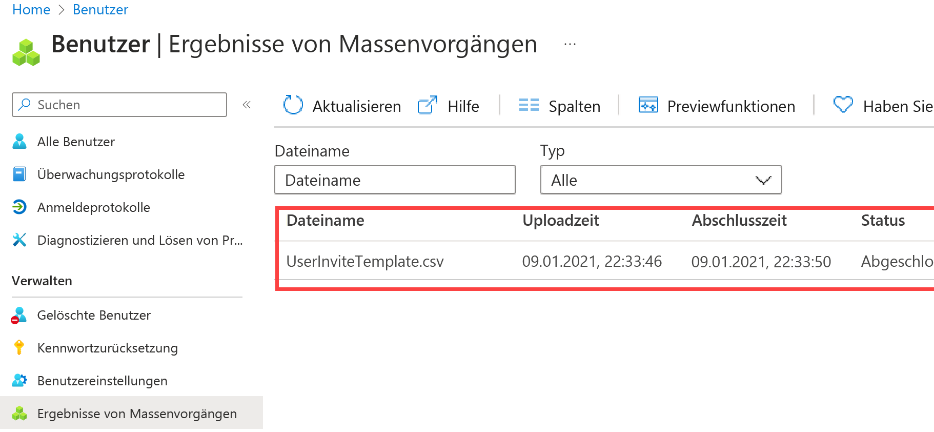Screen dimensions: 934x432
Task: Open Gelöschte Benutzer menu entry
Action: click(x=94, y=315)
